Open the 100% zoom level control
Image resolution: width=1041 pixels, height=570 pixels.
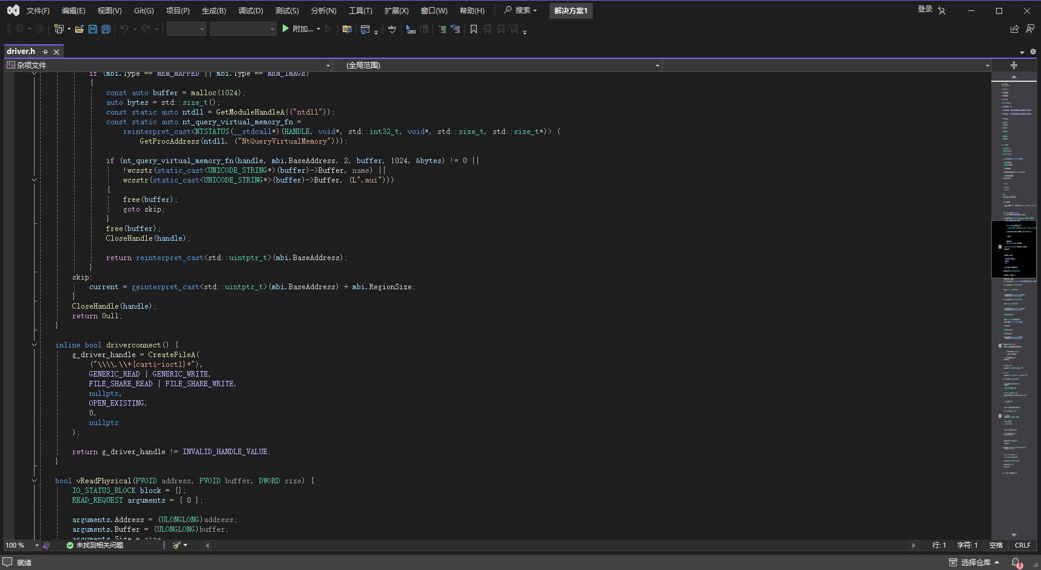[x=18, y=545]
